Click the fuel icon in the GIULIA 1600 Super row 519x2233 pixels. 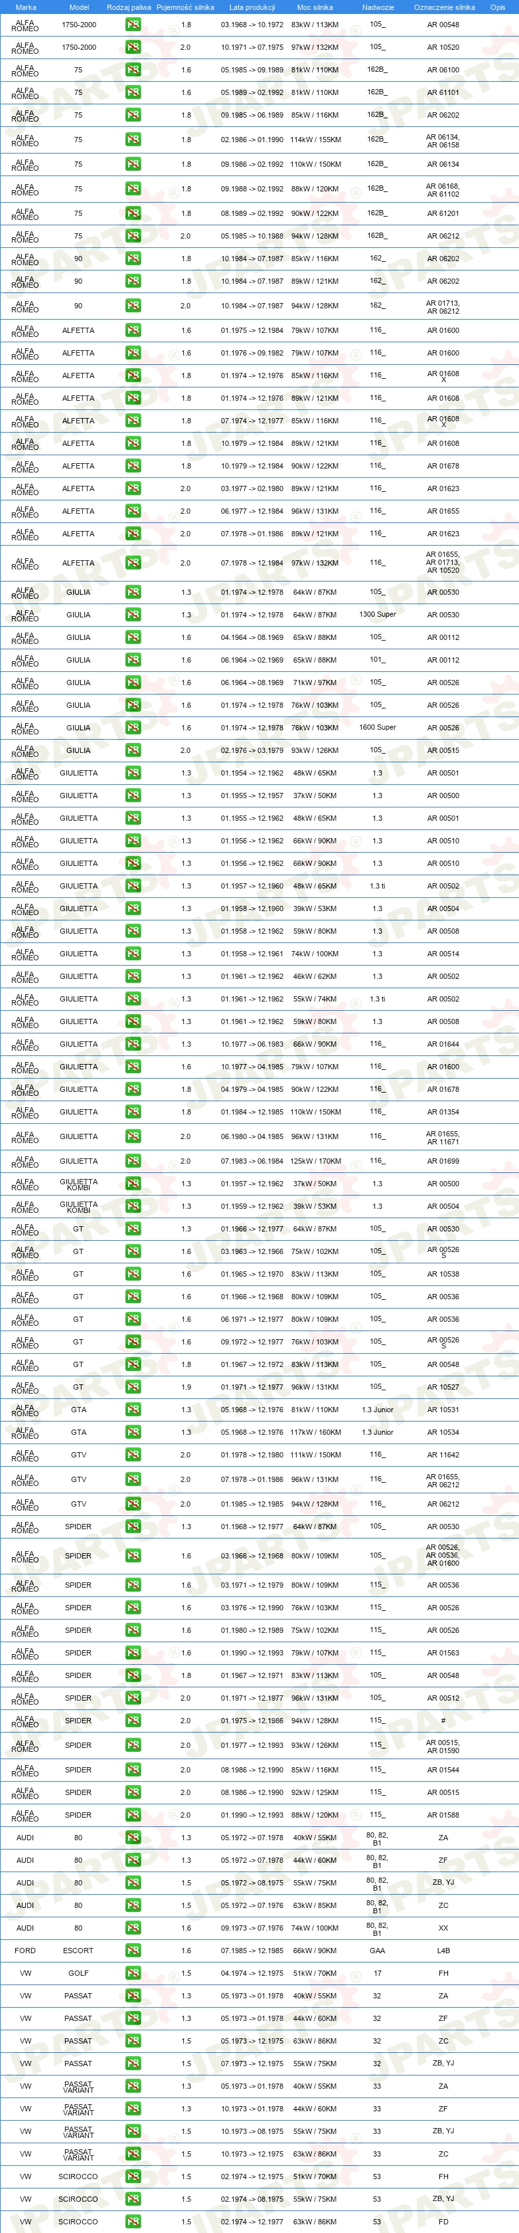pos(132,727)
